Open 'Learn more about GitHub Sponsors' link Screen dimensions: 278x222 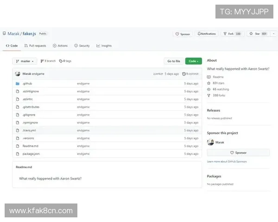click(227, 161)
